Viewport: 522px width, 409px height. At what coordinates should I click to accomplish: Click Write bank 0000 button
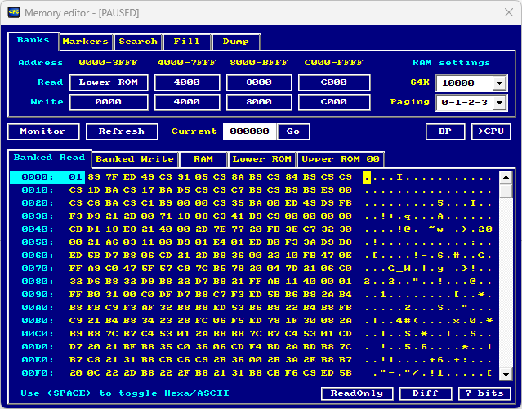tap(109, 102)
